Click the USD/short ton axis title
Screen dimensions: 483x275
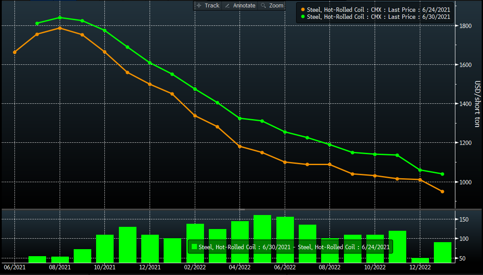tap(477, 104)
